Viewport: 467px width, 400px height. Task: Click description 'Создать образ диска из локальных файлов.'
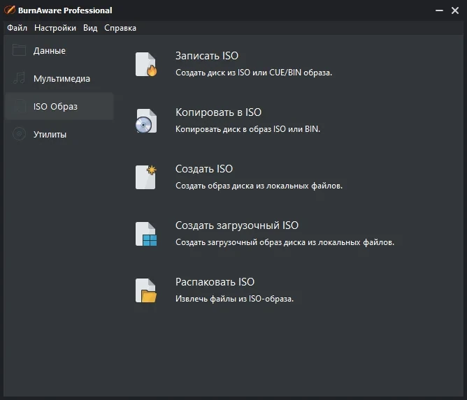click(259, 186)
